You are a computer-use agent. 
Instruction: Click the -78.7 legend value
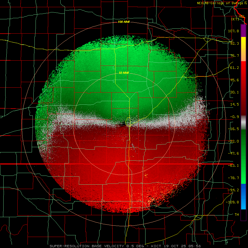233,178
